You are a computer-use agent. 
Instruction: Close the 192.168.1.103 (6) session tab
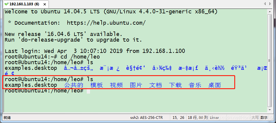(45, 4)
